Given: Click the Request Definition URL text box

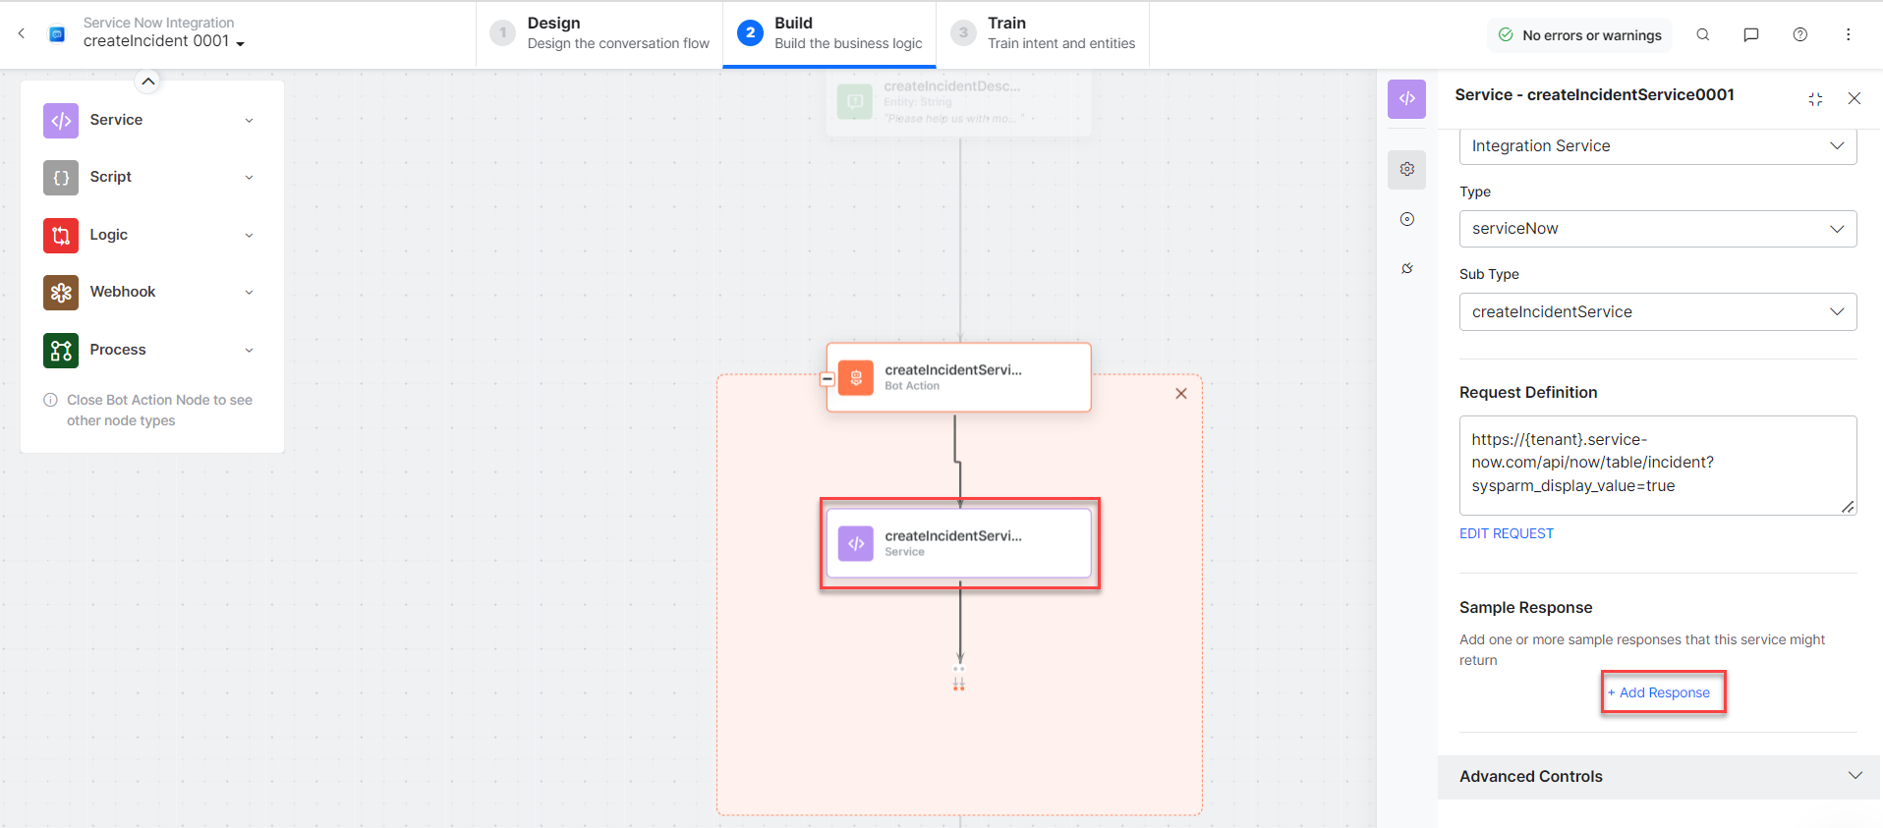Looking at the screenshot, I should coord(1657,464).
